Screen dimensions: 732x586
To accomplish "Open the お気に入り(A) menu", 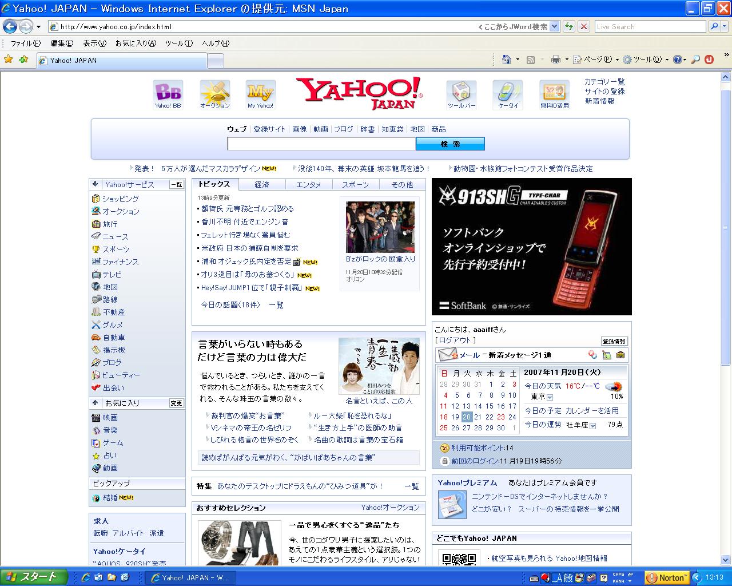I will coord(136,43).
